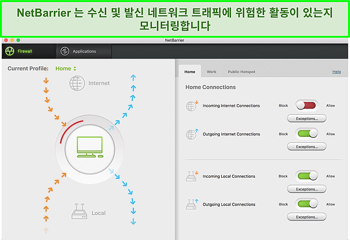Screen dimensions: 350x240
Task: Click the Internet globe icon in diagram
Action: click(x=77, y=83)
